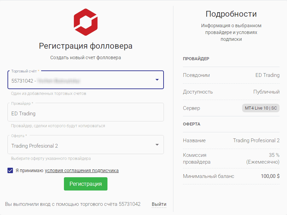The width and height of the screenshot is (287, 215).
Task: Click the 35 % commission value
Action: (x=274, y=155)
